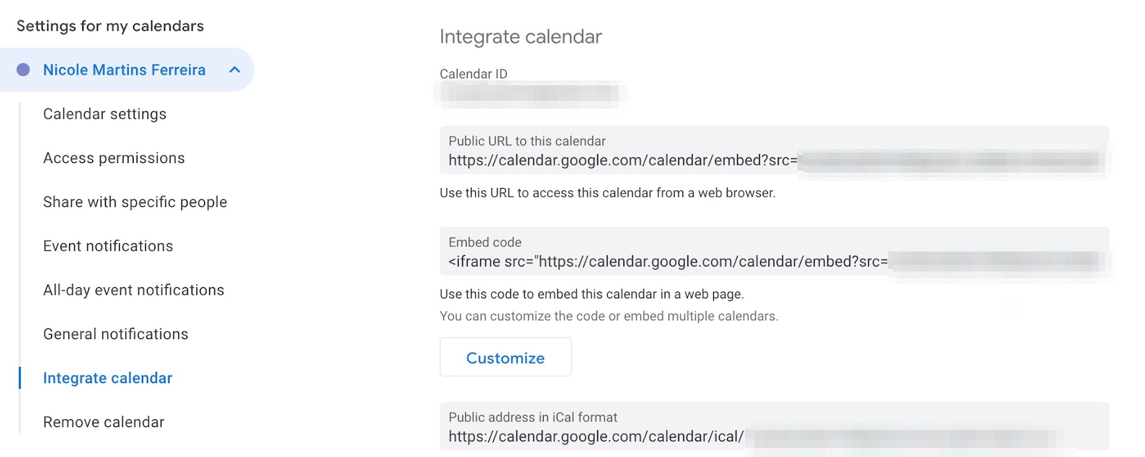Image resolution: width=1145 pixels, height=457 pixels.
Task: Click the embed iframe src URL text
Action: coord(668,261)
